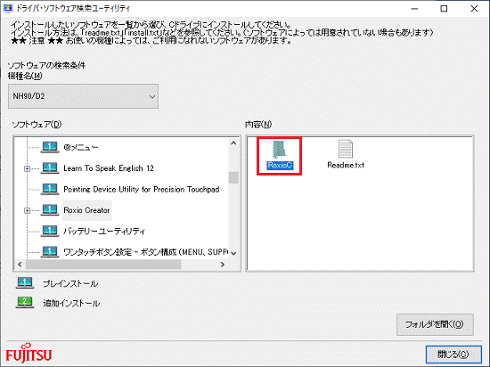
Task: Click software list scroll down arrow
Action: 233,253
